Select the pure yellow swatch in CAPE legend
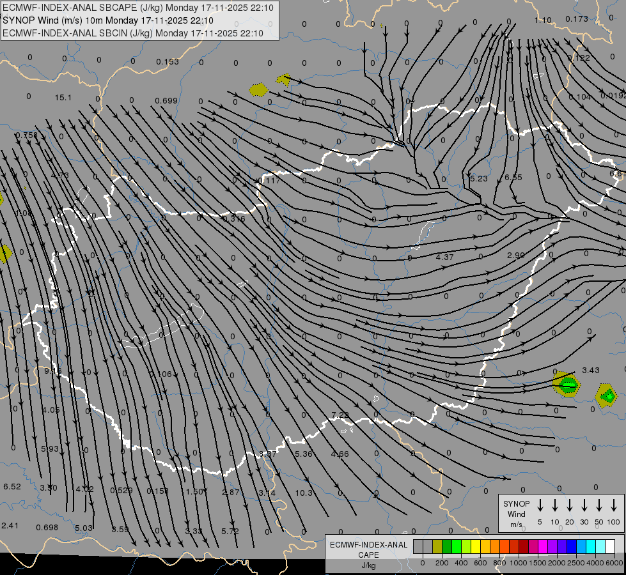 pos(476,547)
